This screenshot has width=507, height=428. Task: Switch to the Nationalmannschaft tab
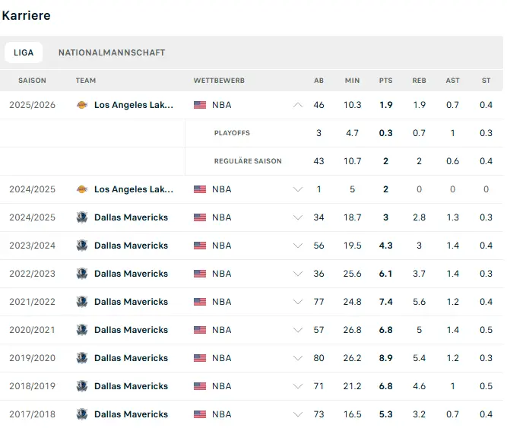(112, 52)
